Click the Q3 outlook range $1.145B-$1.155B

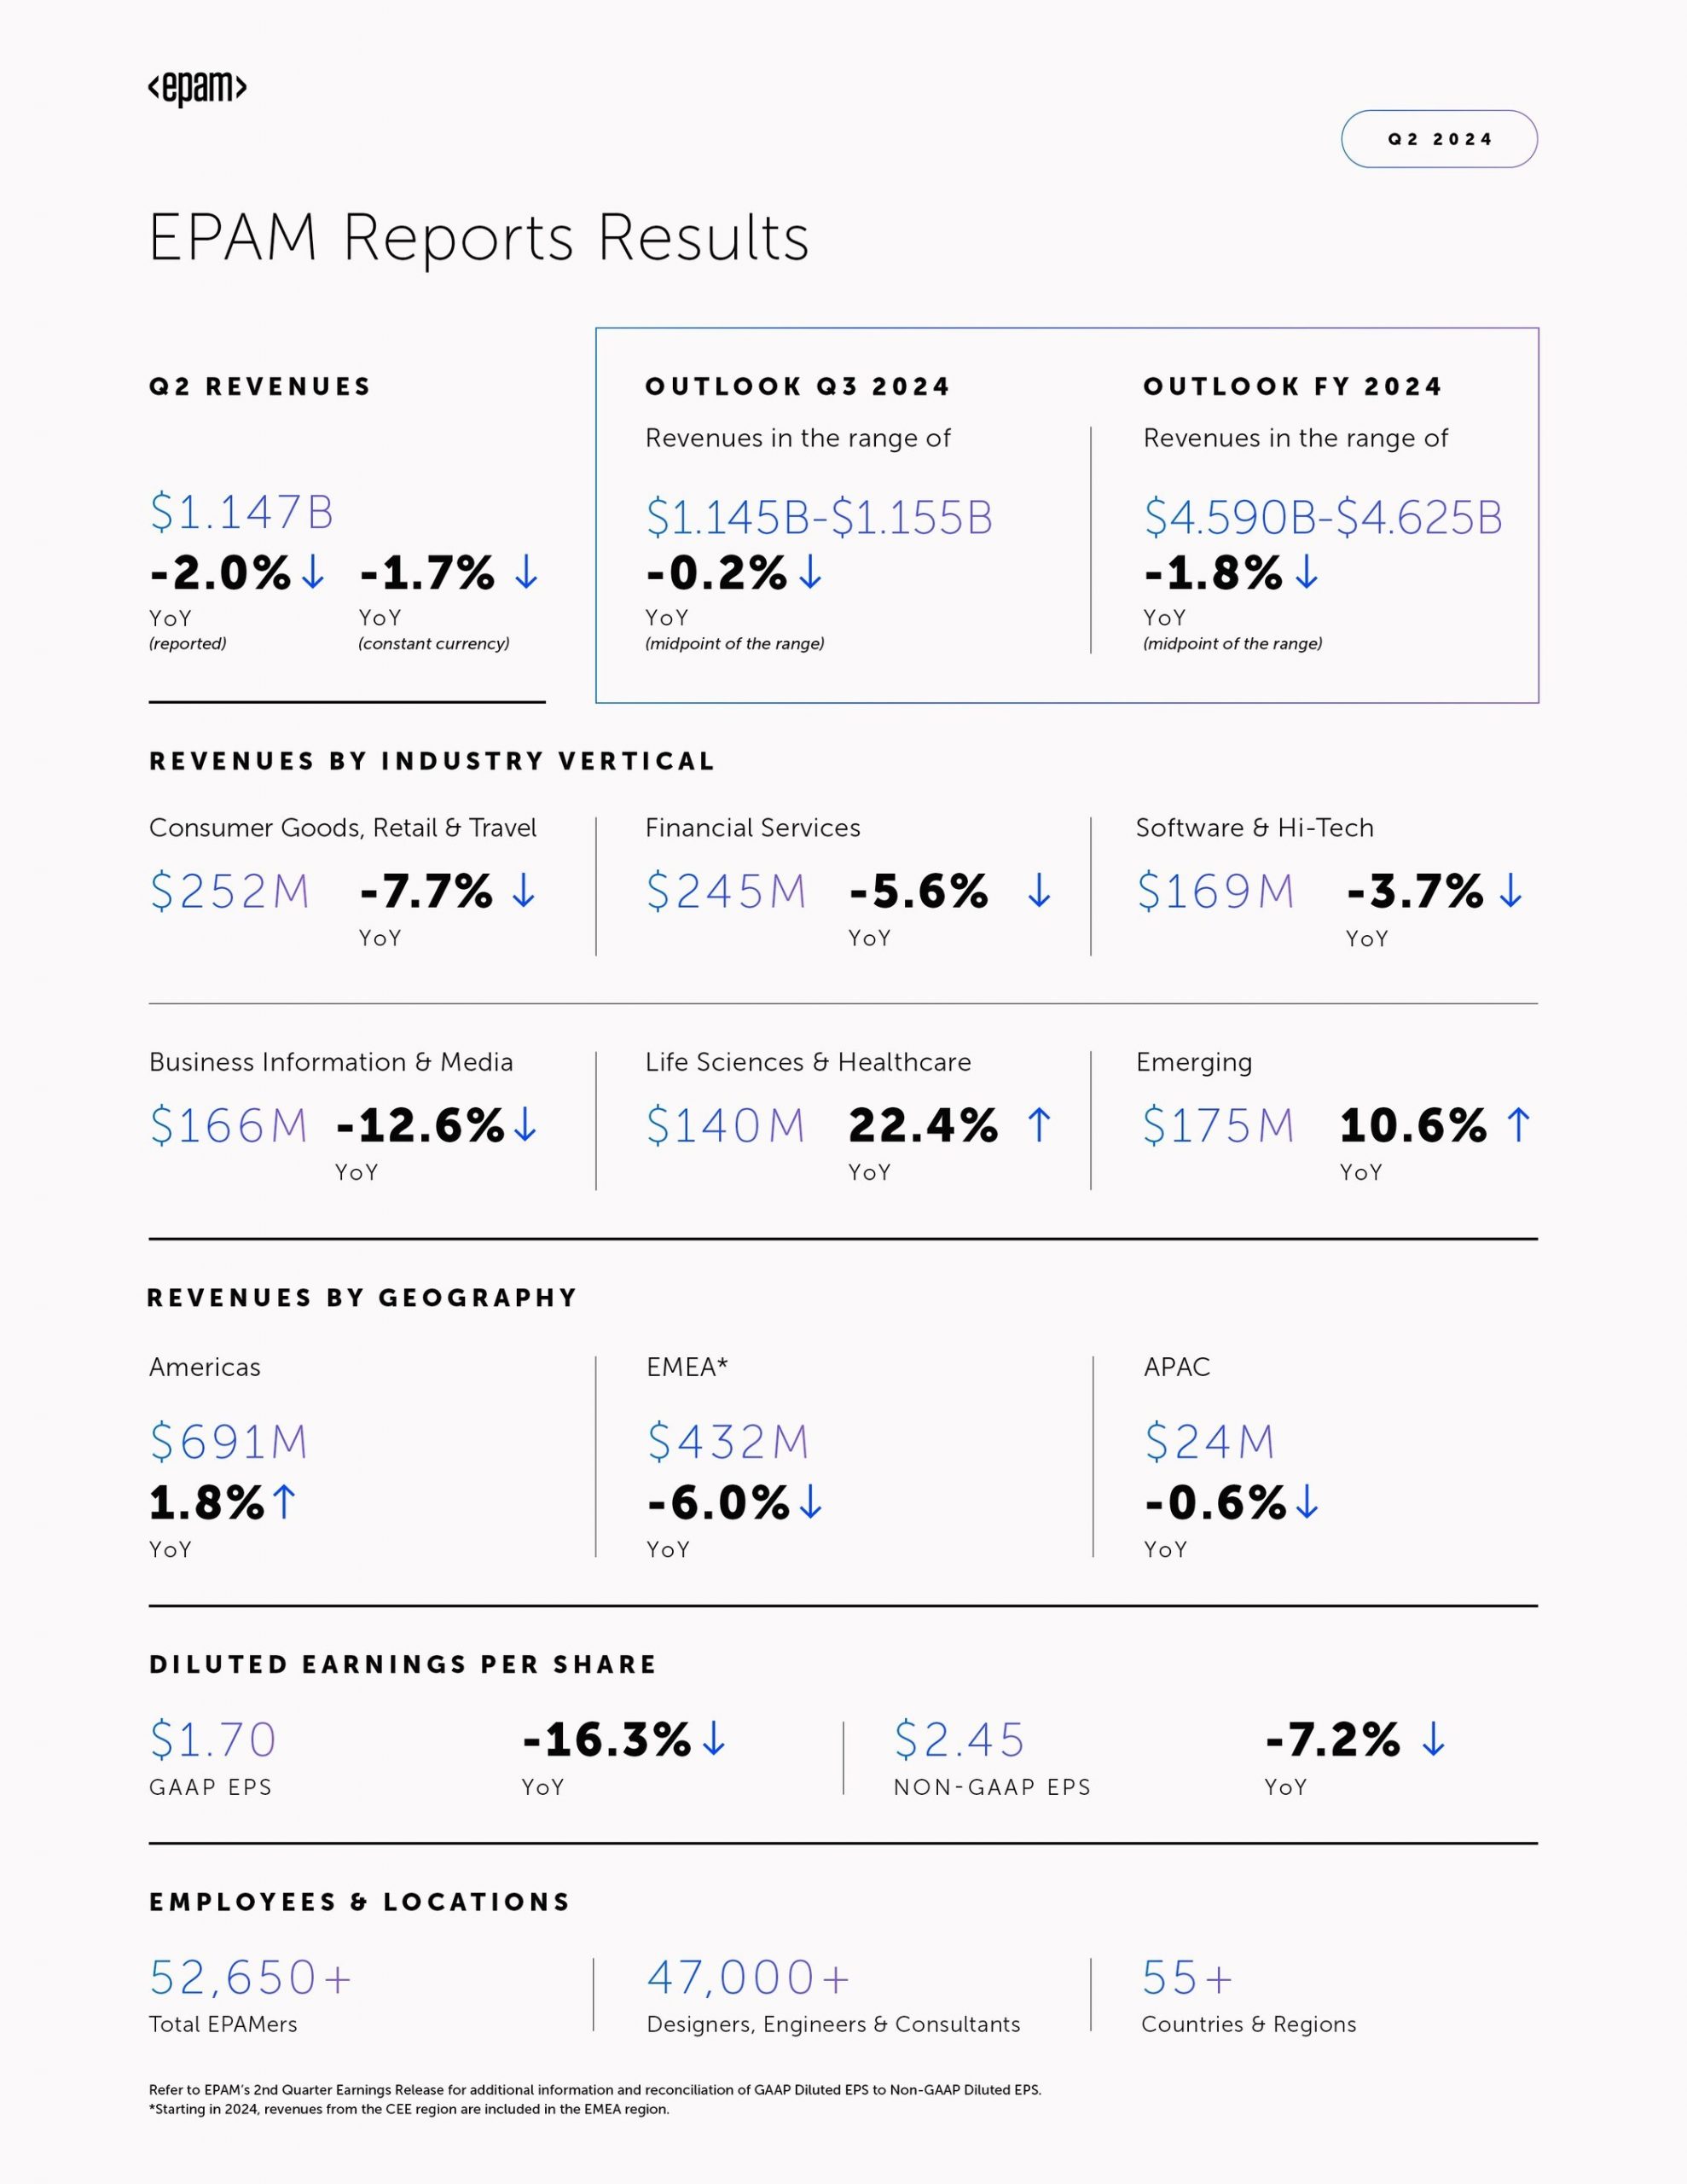click(x=819, y=517)
